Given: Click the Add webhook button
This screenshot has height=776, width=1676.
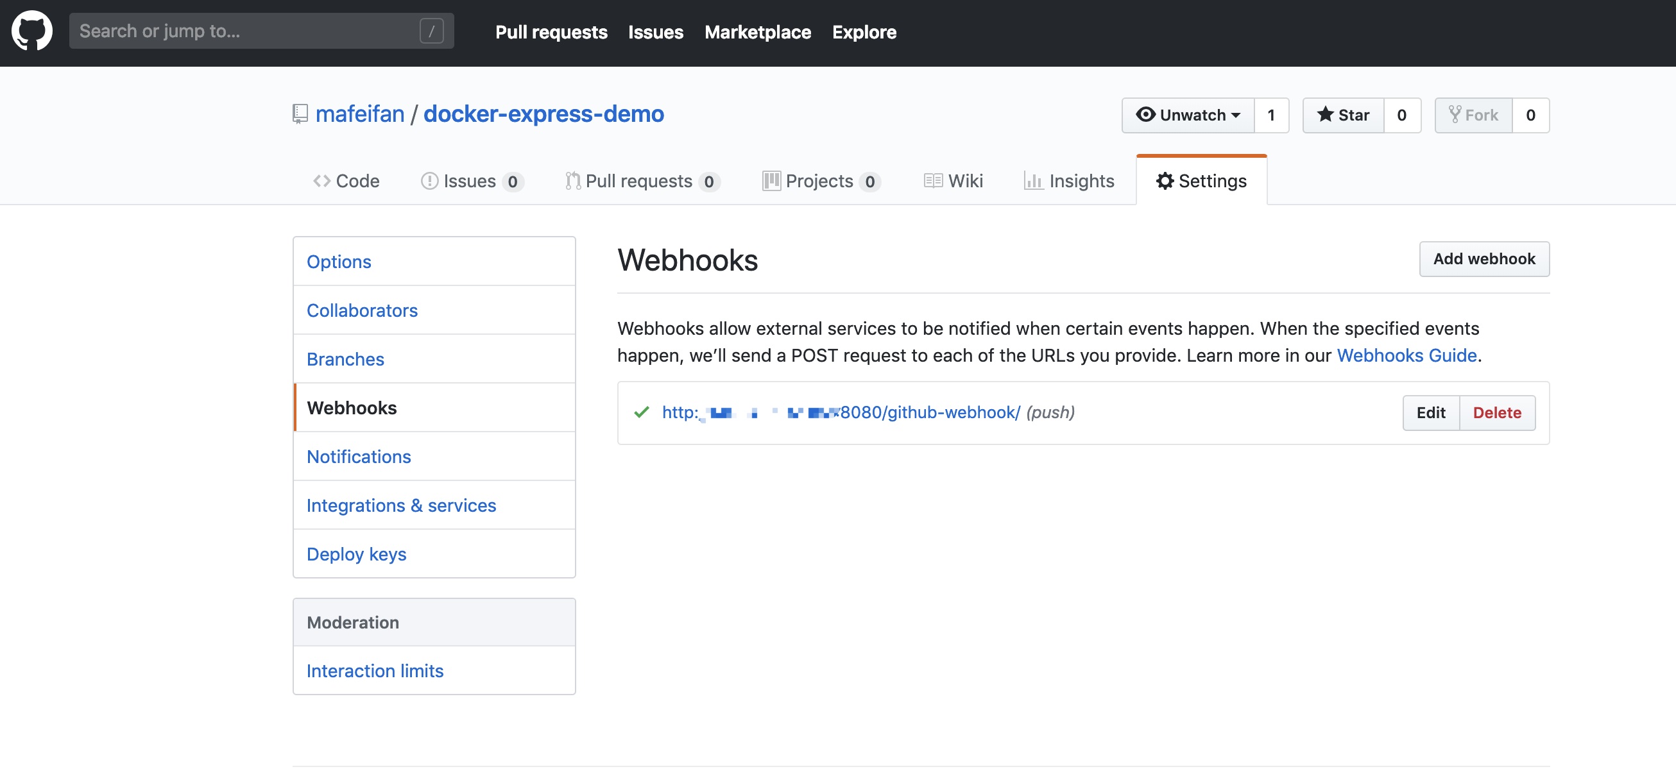Looking at the screenshot, I should 1484,259.
